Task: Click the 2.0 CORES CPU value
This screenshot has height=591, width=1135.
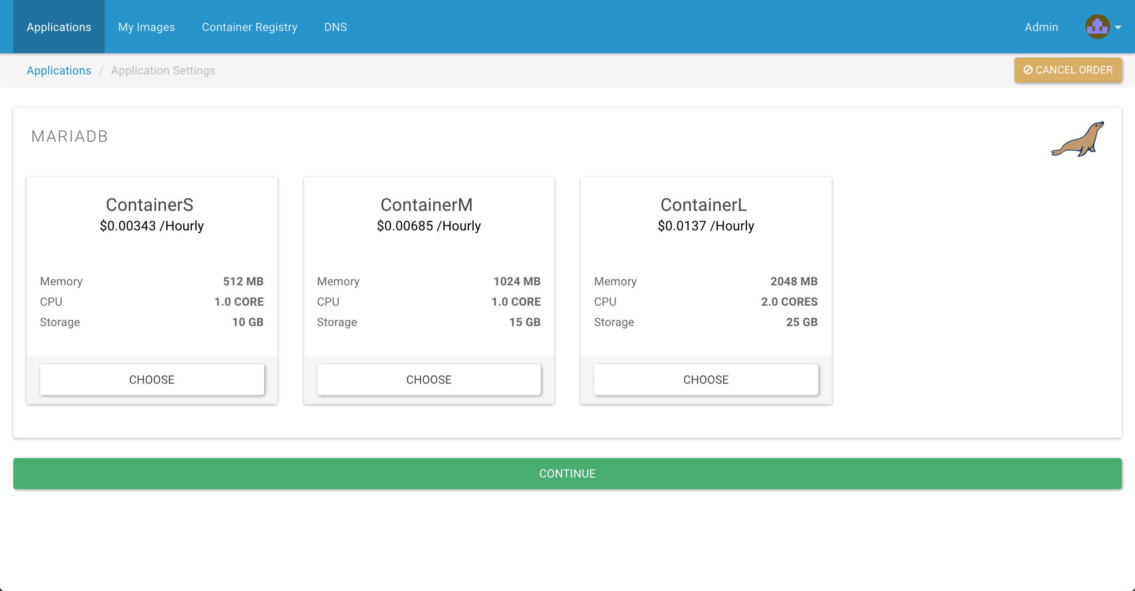Action: point(790,302)
